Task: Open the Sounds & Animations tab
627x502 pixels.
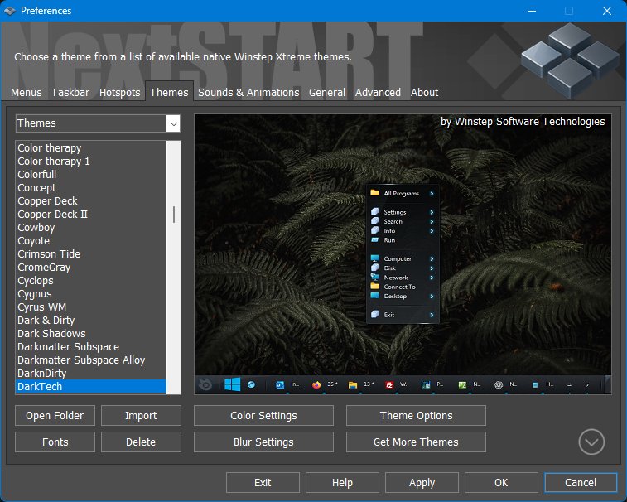Action: tap(248, 93)
